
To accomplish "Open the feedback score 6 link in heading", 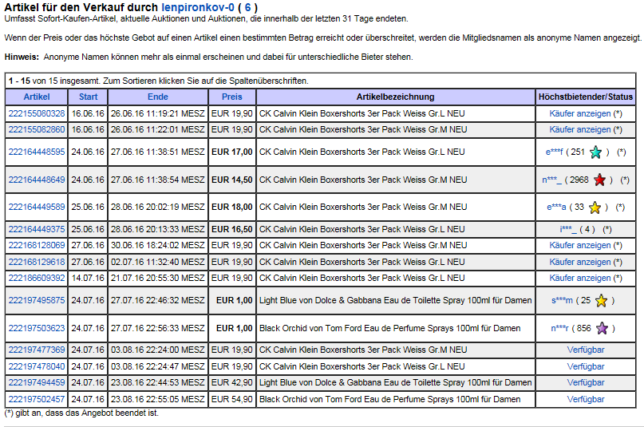I will coord(247,7).
